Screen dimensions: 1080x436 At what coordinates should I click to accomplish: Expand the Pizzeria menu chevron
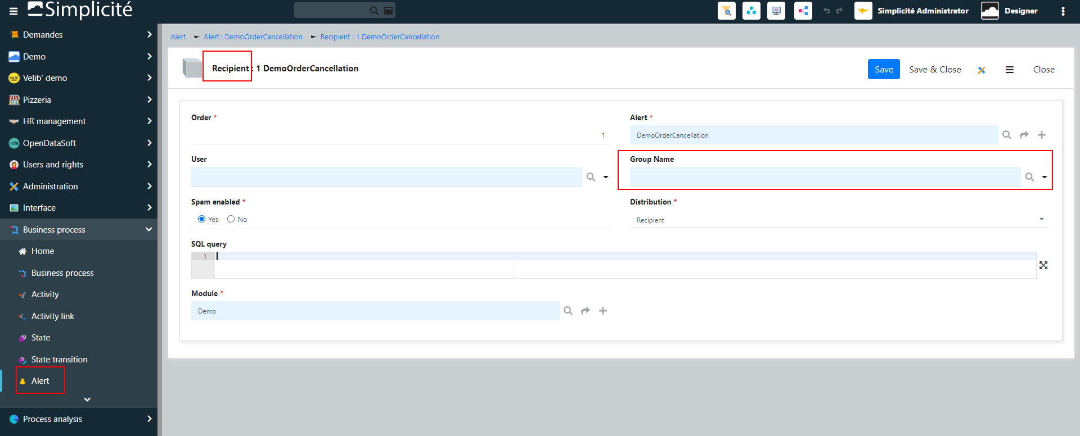[149, 100]
